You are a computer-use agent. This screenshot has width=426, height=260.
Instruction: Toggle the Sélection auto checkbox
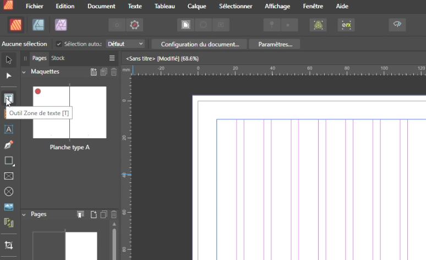pos(59,44)
